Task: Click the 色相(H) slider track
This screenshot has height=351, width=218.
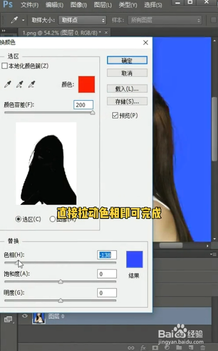Action: tap(60, 263)
